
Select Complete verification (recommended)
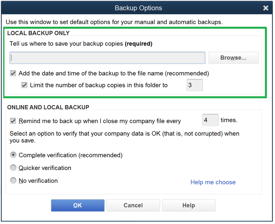coord(13,155)
